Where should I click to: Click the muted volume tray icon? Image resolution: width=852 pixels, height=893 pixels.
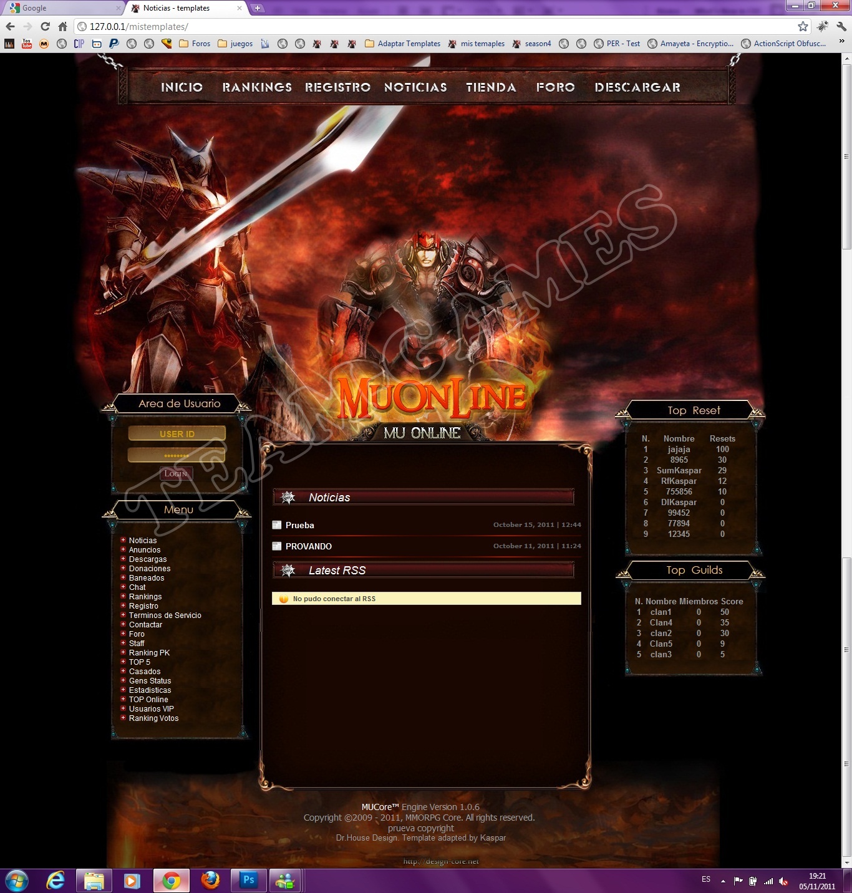point(783,881)
